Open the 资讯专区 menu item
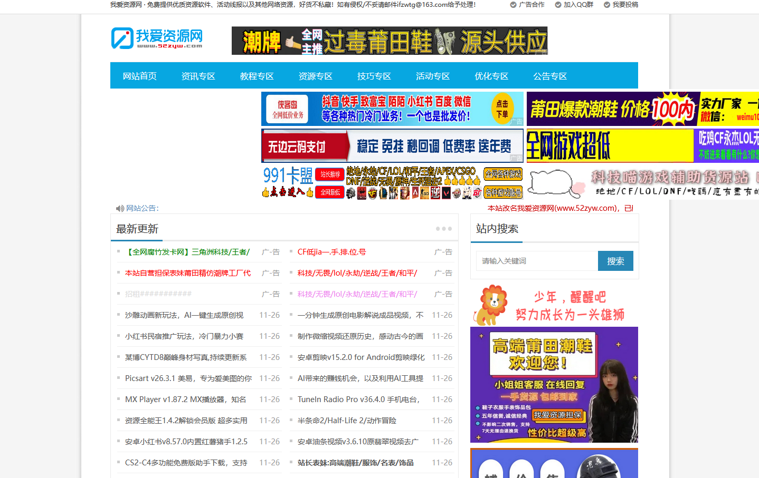The height and width of the screenshot is (478, 759). (198, 76)
